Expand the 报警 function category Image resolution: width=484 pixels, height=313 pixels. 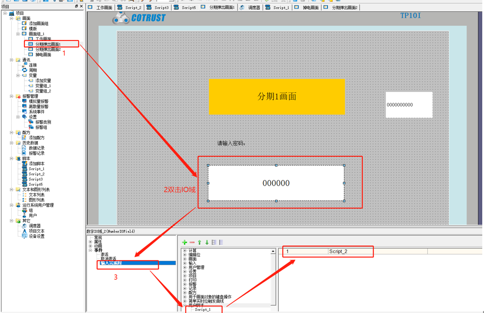(x=185, y=284)
